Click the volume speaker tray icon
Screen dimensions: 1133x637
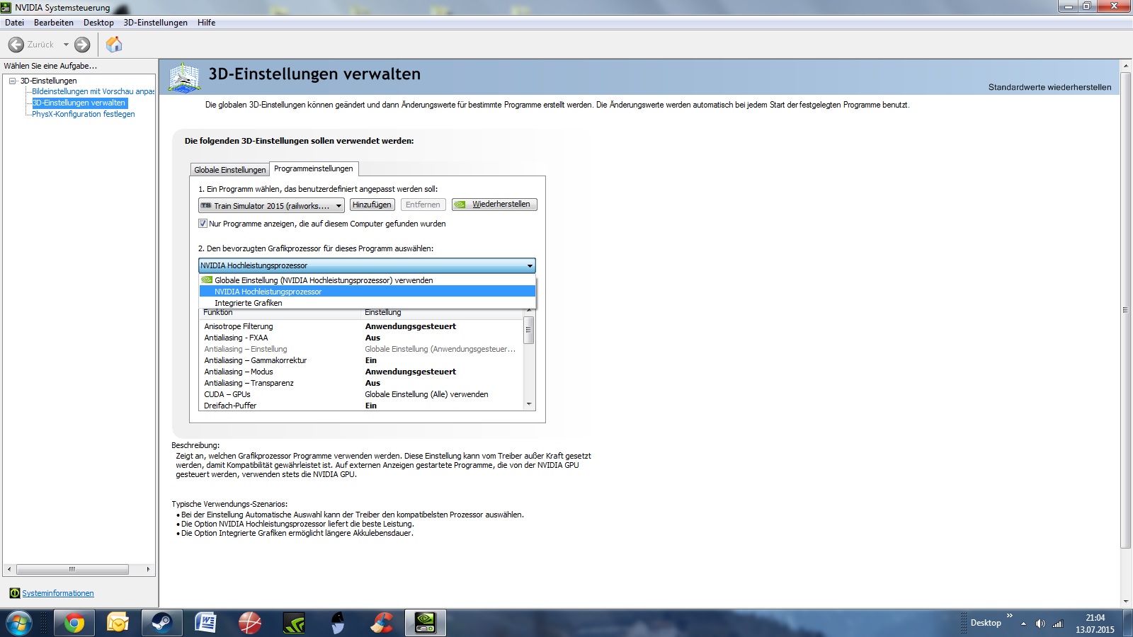1040,624
